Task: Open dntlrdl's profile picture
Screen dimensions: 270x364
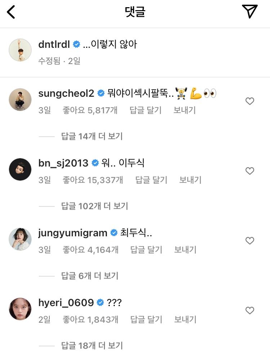Action: 20,50
